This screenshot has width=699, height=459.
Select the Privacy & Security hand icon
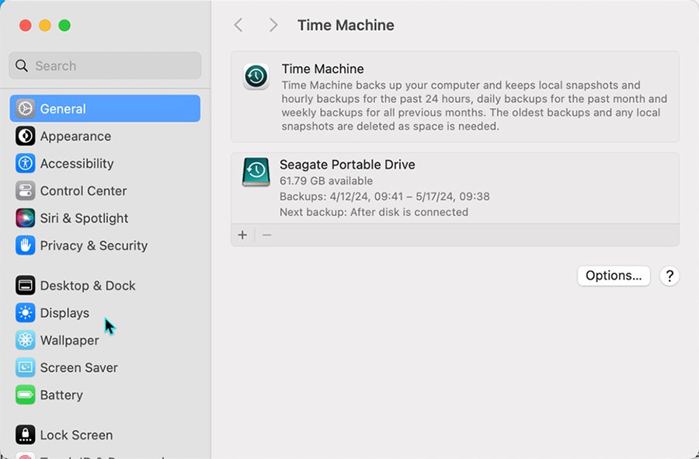click(x=26, y=245)
